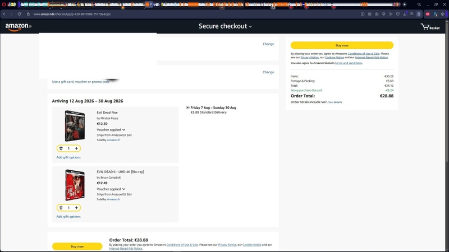
Task: Open Conditions of Use & Sale below bottom total
Action: coord(182,245)
